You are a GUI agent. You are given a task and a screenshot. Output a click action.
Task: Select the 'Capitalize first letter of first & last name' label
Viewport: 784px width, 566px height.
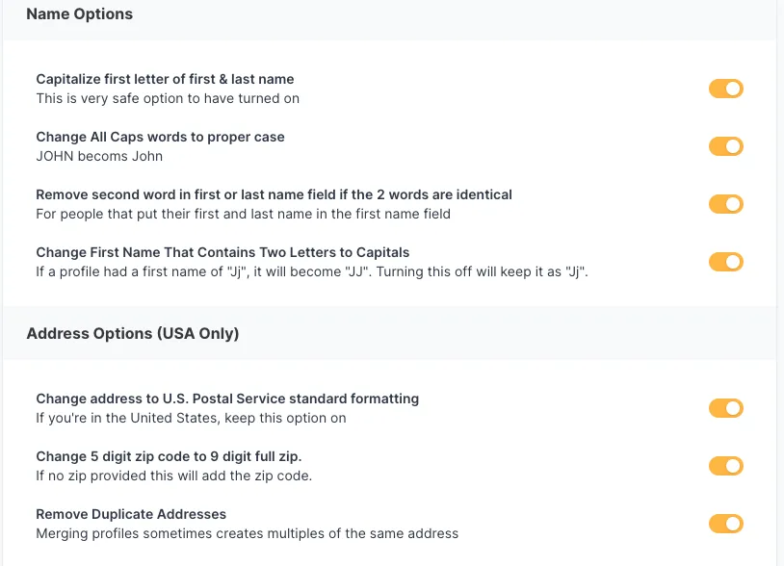click(x=165, y=79)
